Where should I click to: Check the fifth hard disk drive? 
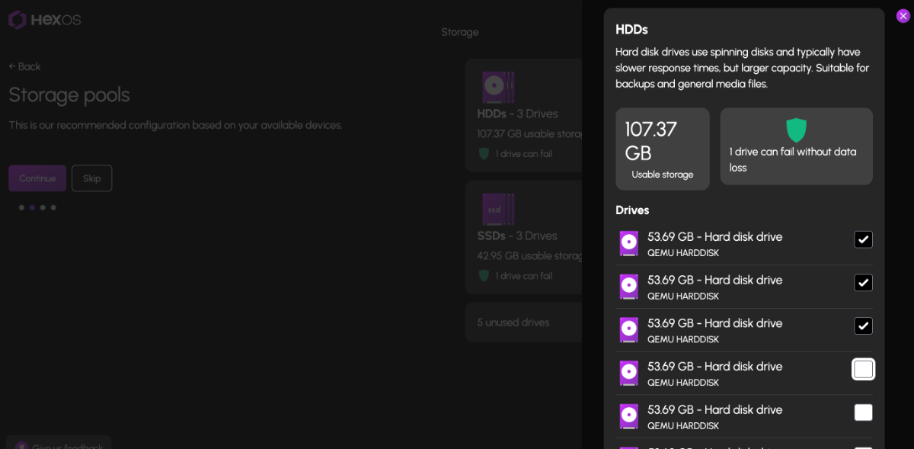[x=863, y=412]
